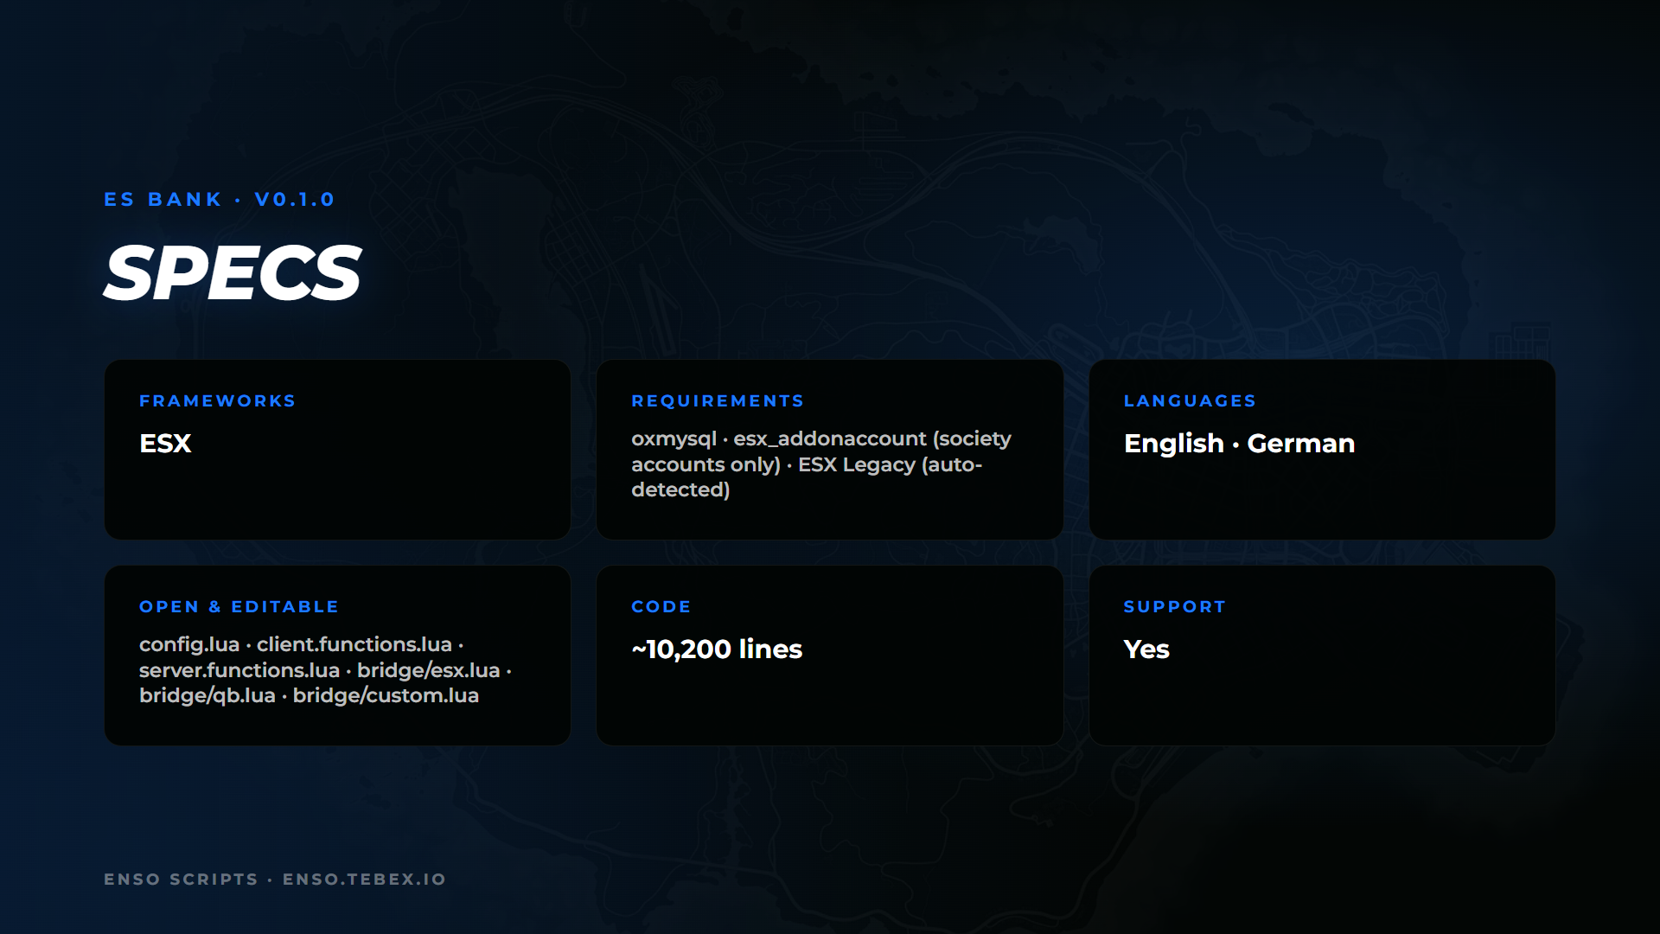Select the CODE card title
The height and width of the screenshot is (934, 1660).
coord(661,607)
